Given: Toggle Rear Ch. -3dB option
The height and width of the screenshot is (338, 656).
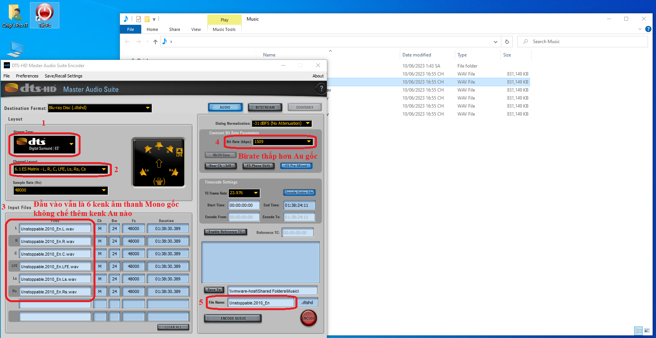Looking at the screenshot, I should [x=220, y=166].
